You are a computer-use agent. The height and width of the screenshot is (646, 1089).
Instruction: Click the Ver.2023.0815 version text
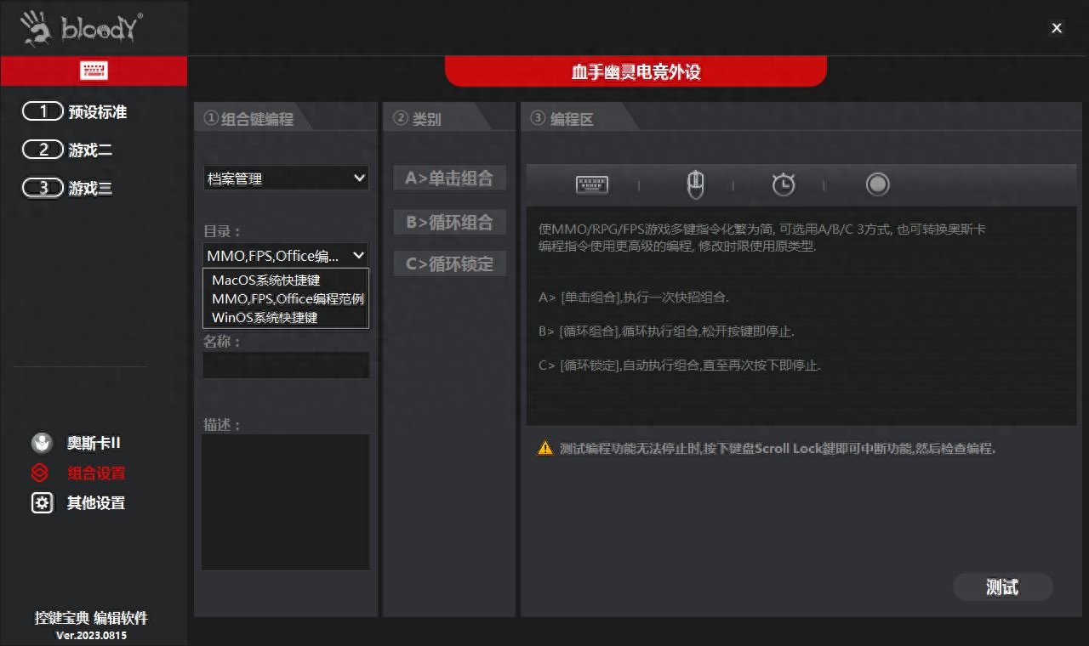point(91,635)
